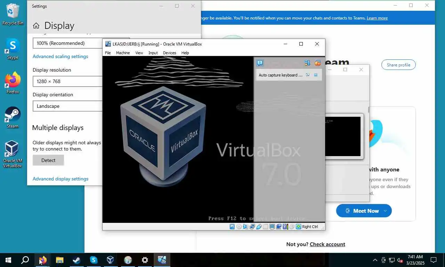Screen dimensions: 445x267
Task: Click the Share profile button
Action: pos(398,65)
